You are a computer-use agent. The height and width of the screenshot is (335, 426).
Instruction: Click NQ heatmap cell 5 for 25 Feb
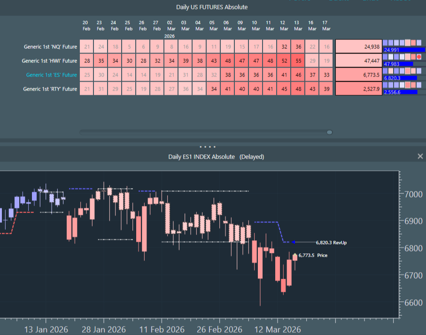(129, 46)
